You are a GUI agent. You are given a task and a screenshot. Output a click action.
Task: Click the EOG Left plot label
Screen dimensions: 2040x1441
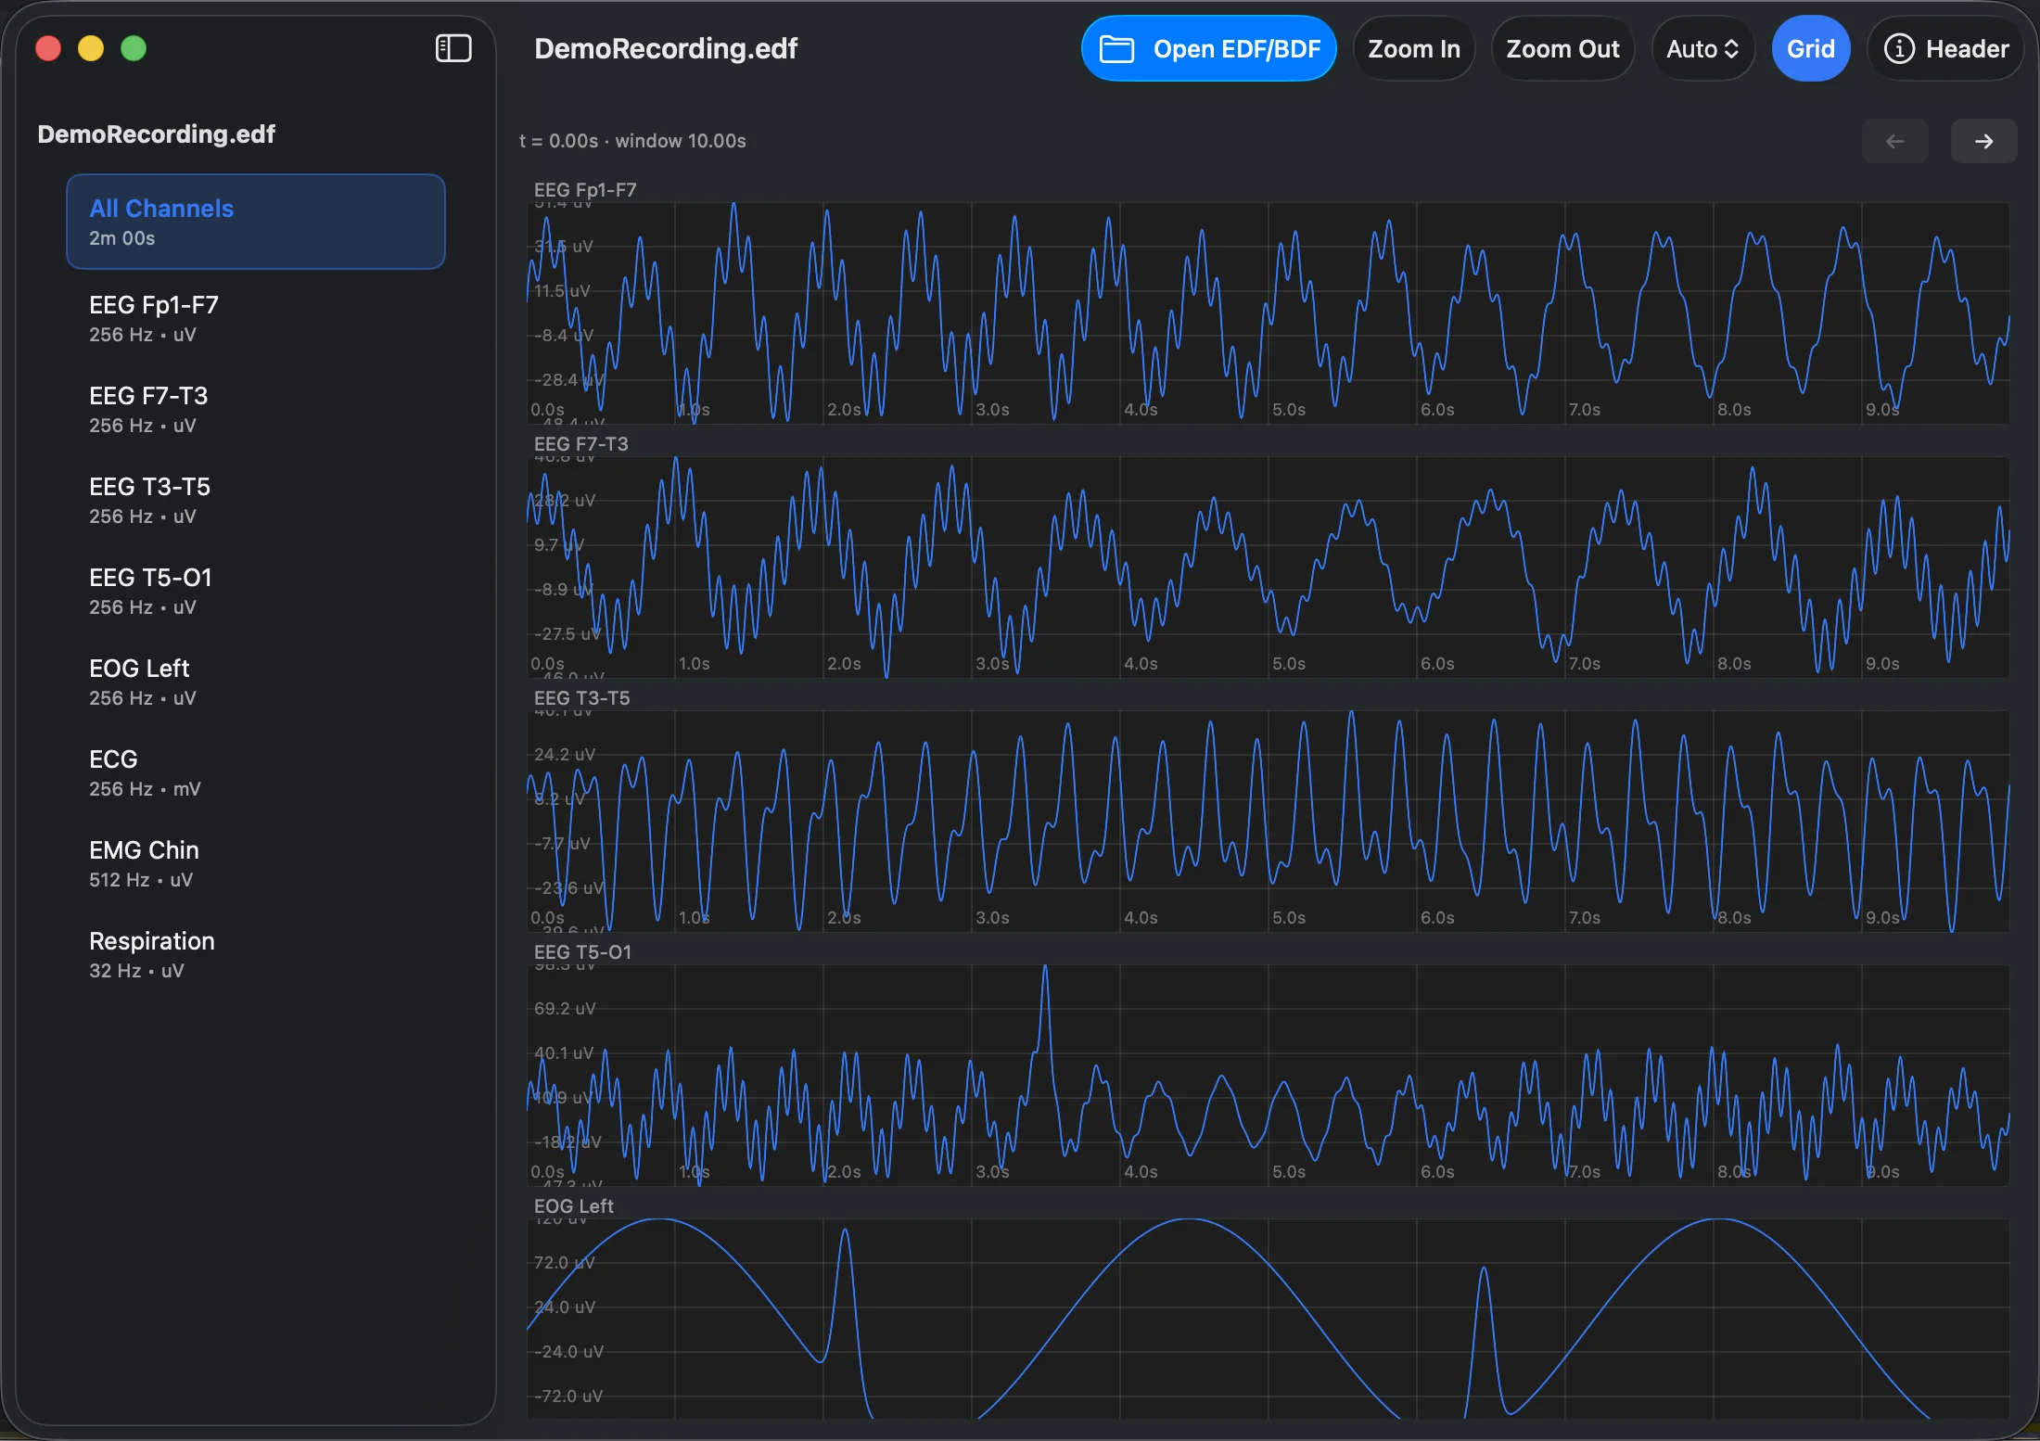pos(573,1205)
